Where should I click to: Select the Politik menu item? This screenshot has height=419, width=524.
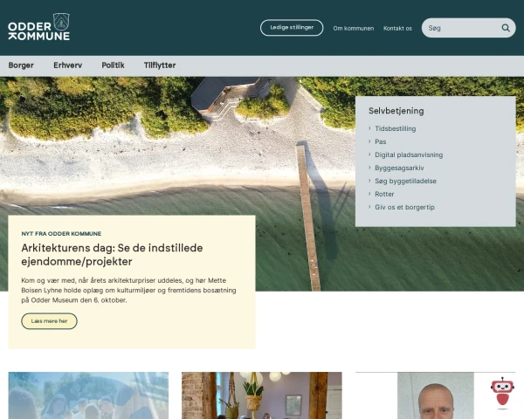pos(113,65)
